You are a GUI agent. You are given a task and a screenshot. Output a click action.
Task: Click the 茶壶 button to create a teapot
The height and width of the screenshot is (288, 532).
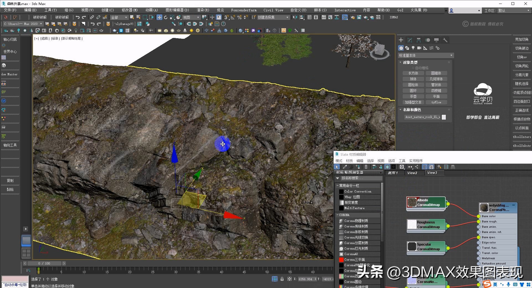pos(413,96)
